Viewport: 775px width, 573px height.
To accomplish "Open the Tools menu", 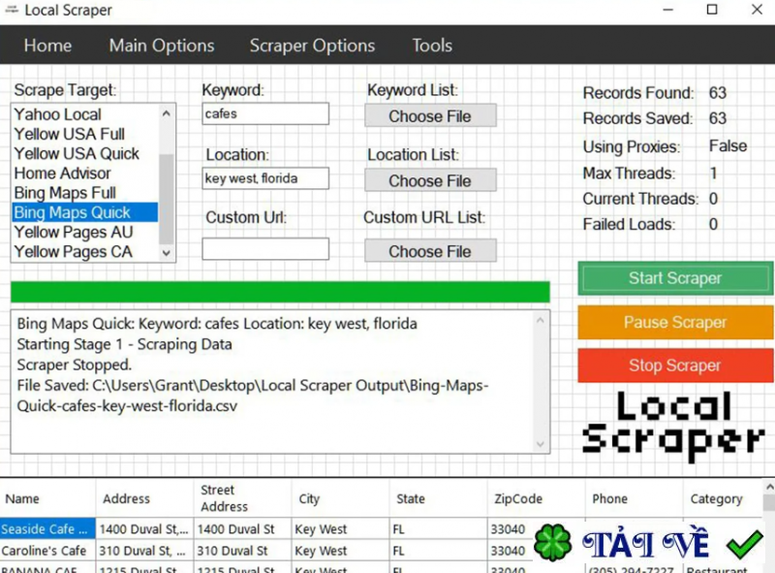I will click(x=432, y=46).
